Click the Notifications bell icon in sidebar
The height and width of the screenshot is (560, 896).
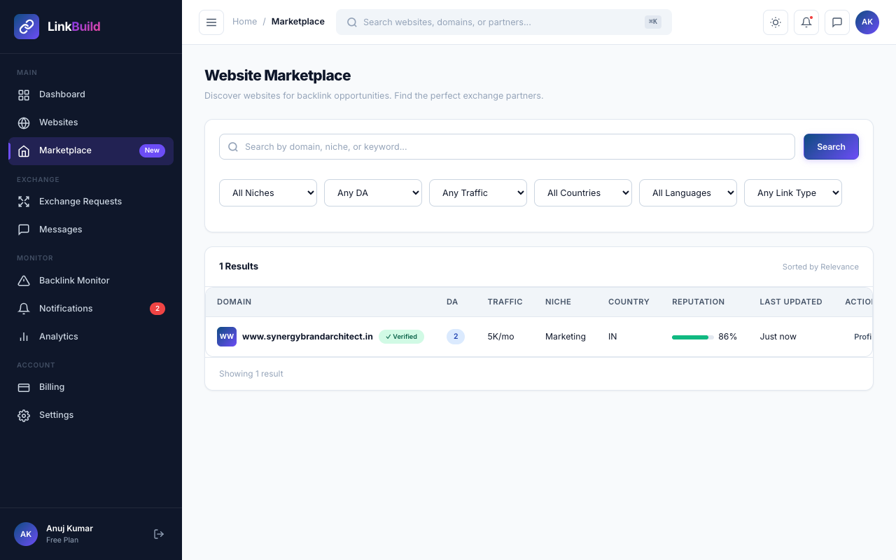(x=24, y=309)
